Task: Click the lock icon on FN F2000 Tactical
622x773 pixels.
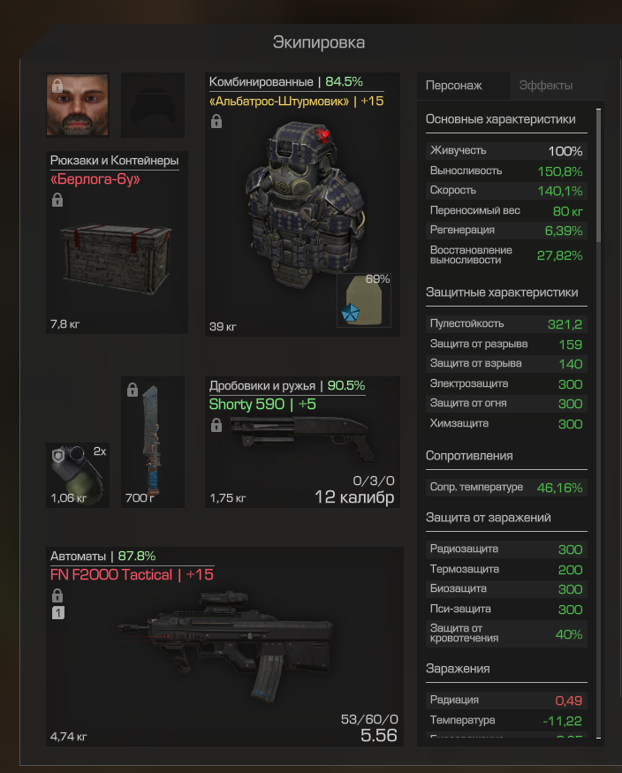Action: pyautogui.click(x=57, y=595)
